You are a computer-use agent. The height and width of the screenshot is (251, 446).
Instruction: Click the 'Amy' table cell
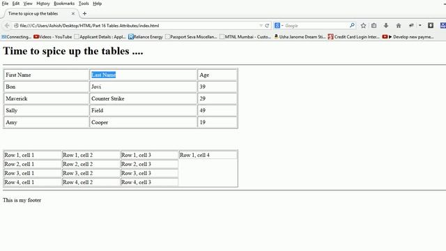[x=47, y=123]
